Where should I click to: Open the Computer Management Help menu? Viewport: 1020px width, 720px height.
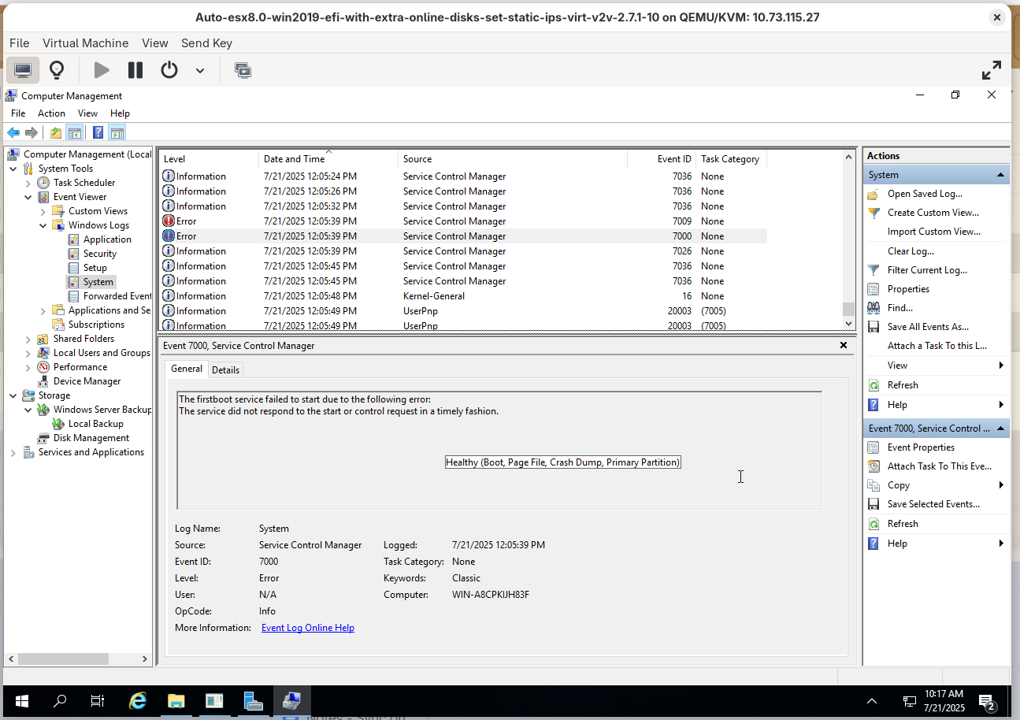coord(120,113)
